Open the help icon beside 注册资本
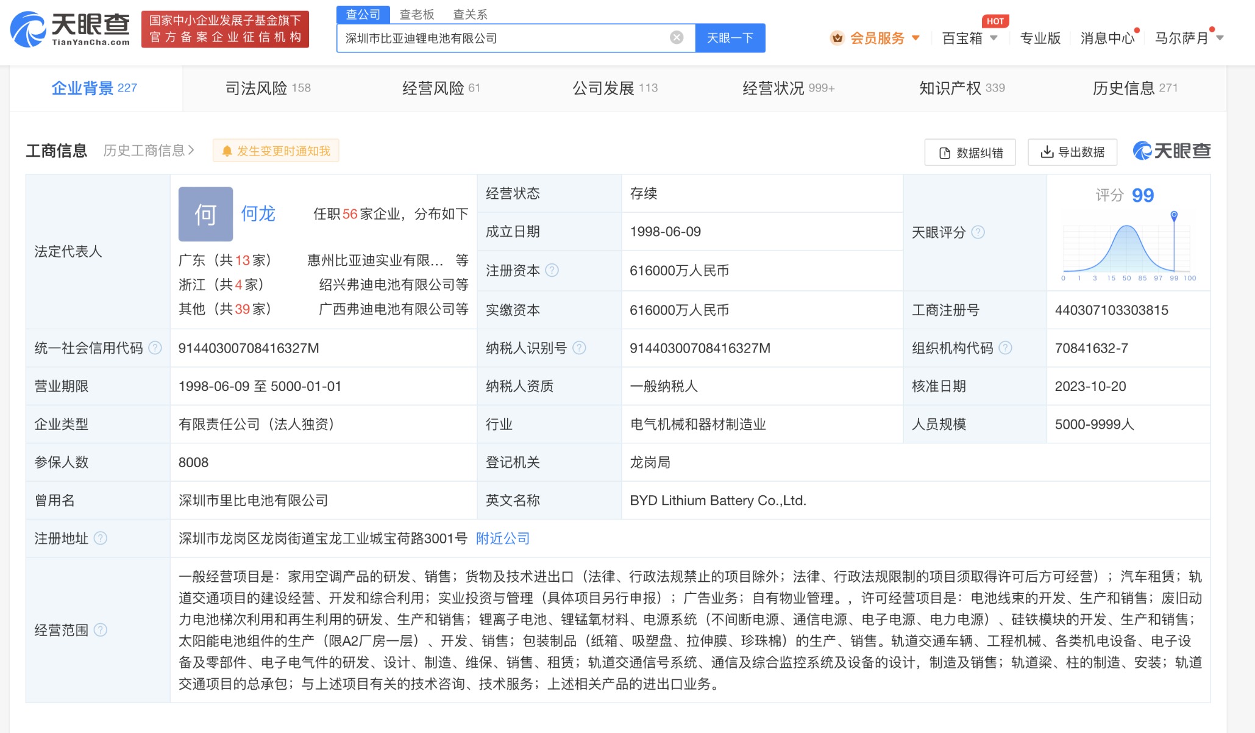This screenshot has height=733, width=1255. (552, 270)
